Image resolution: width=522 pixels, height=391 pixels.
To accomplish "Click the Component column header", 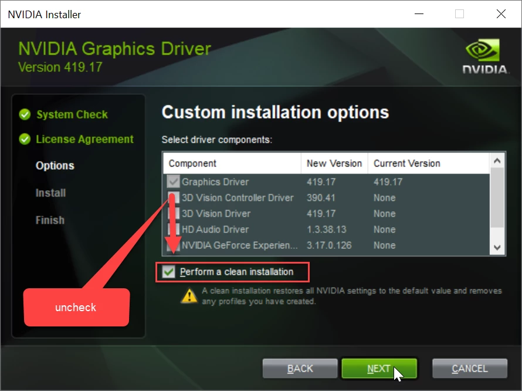I will click(x=232, y=163).
